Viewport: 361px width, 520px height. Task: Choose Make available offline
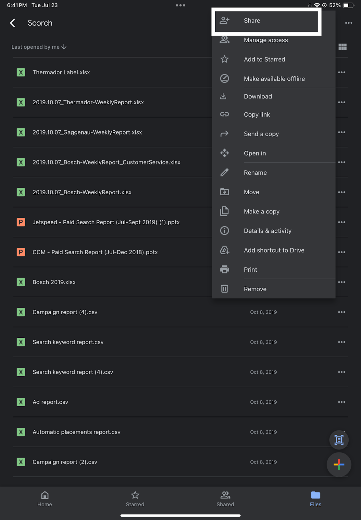[274, 79]
